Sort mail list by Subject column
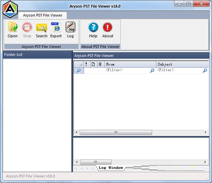This screenshot has height=183, width=212. (182, 64)
